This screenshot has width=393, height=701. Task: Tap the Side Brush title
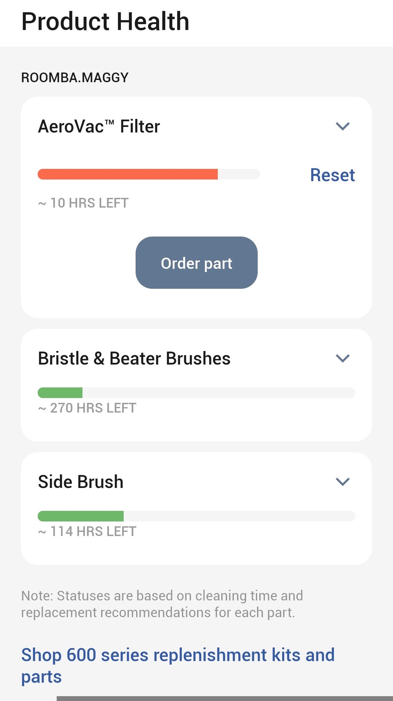pos(81,482)
